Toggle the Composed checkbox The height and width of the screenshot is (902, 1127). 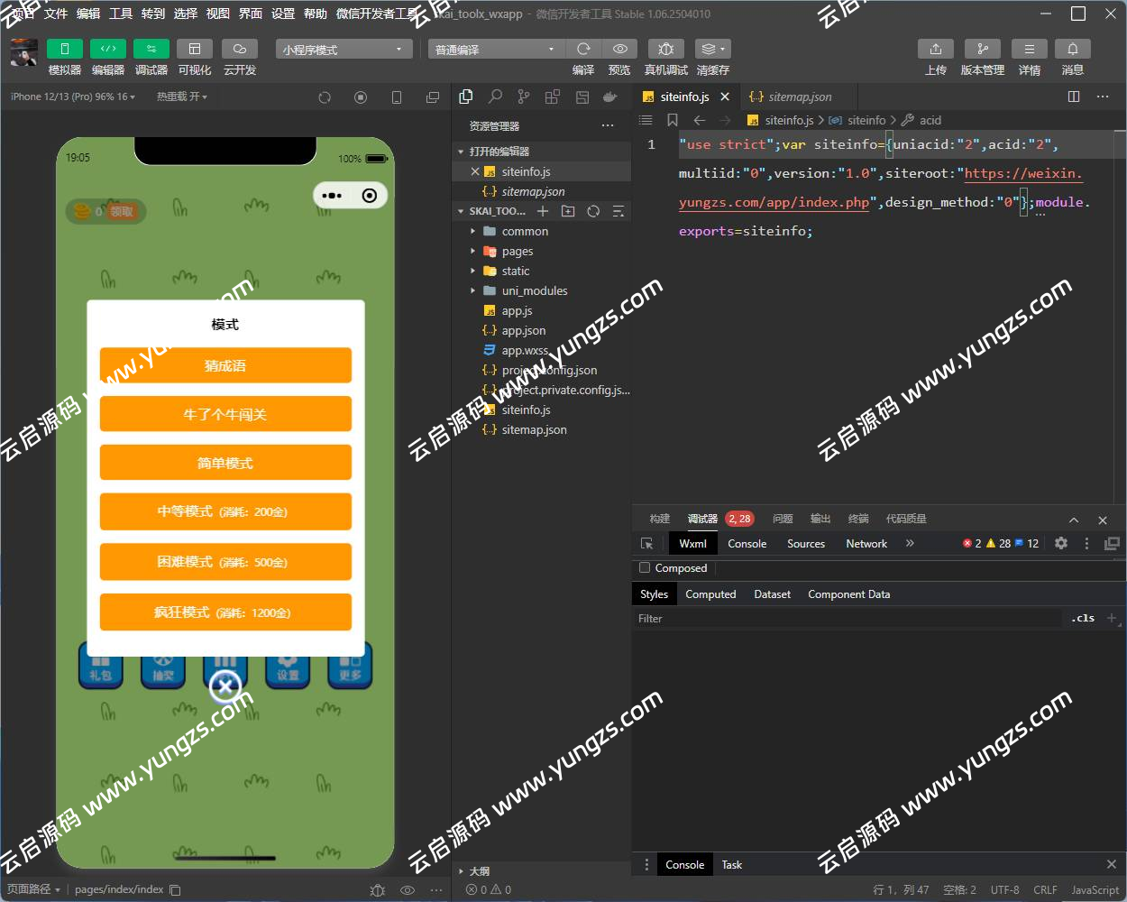click(x=645, y=568)
